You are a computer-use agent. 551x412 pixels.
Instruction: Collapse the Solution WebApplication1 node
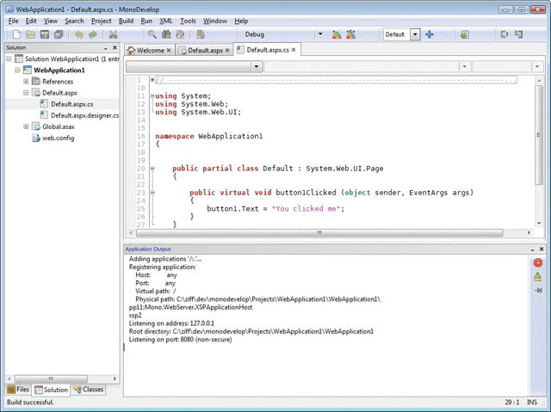[9, 58]
